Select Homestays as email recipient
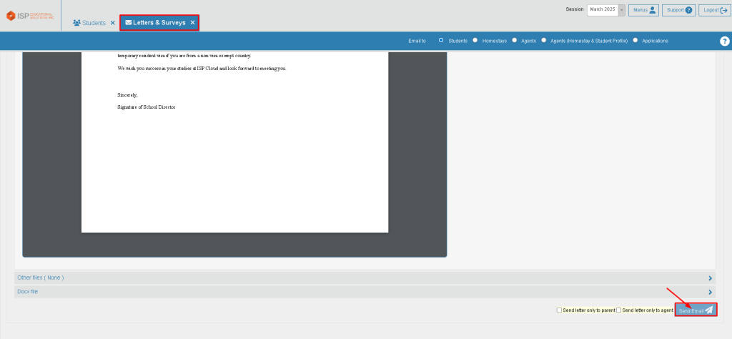The height and width of the screenshot is (339, 732). [475, 41]
